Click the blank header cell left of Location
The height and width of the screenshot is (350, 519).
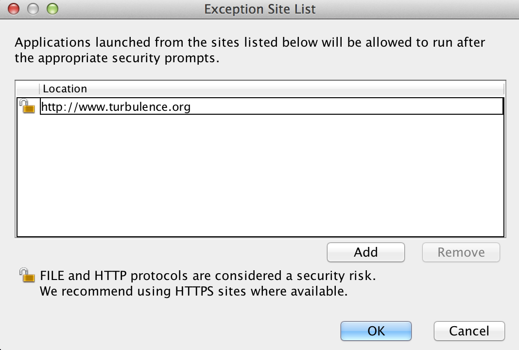point(28,89)
